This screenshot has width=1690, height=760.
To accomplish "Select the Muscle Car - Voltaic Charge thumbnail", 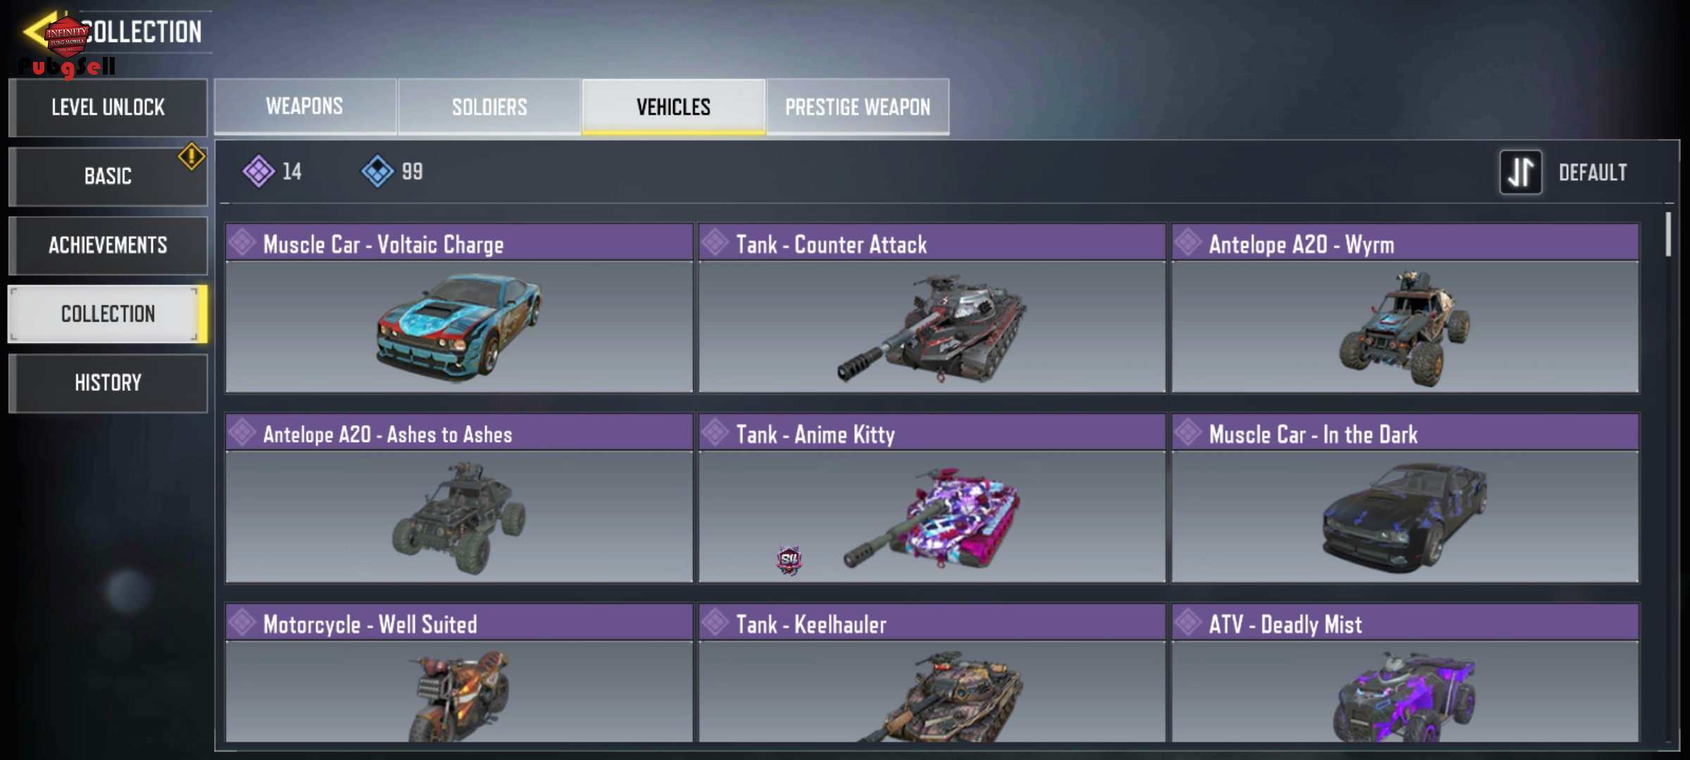I will tap(459, 327).
